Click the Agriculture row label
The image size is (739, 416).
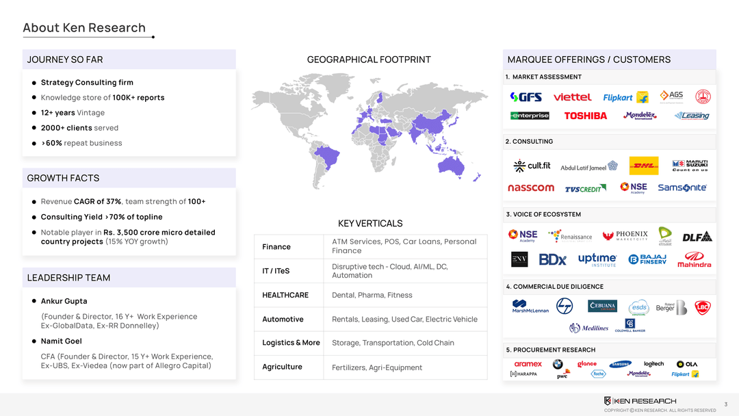282,367
